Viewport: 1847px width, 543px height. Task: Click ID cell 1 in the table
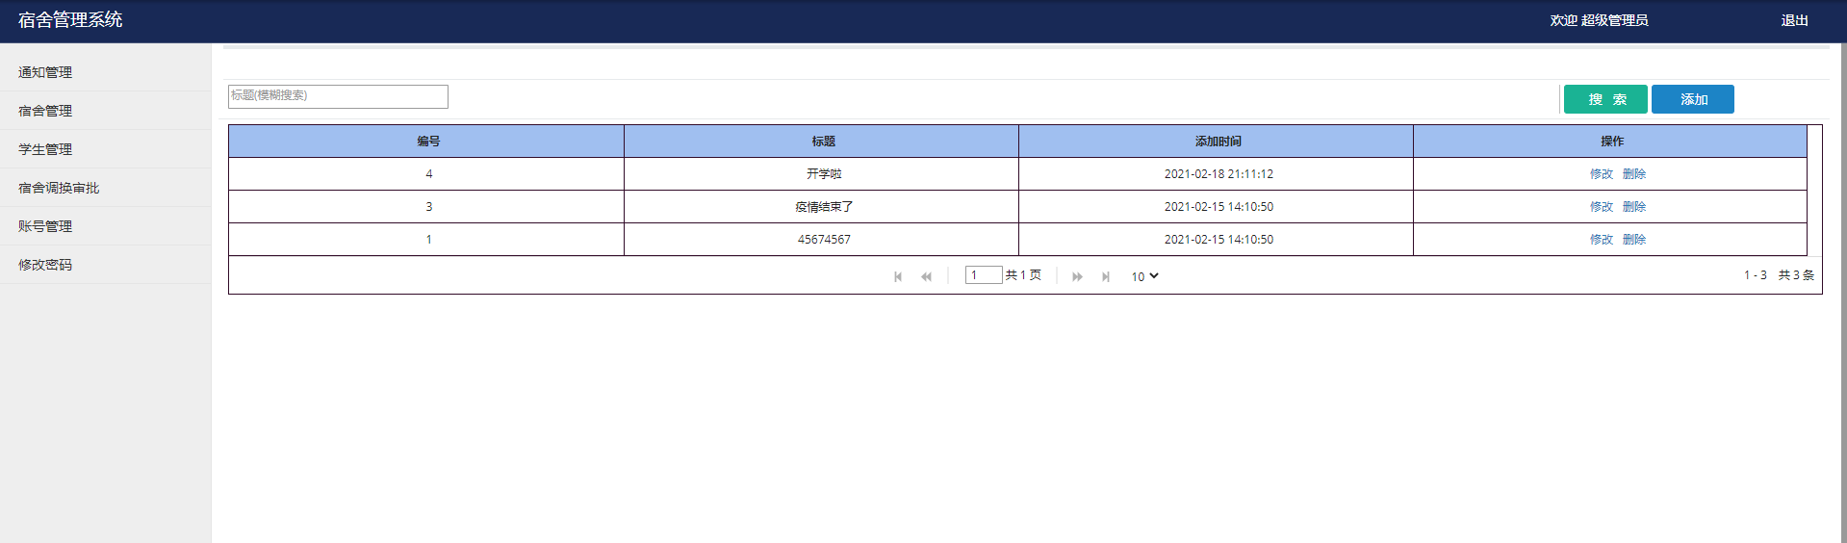(426, 240)
